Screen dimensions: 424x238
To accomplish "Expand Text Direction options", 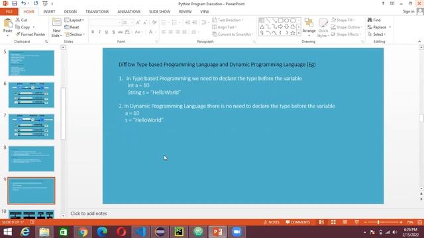I will pos(227,20).
